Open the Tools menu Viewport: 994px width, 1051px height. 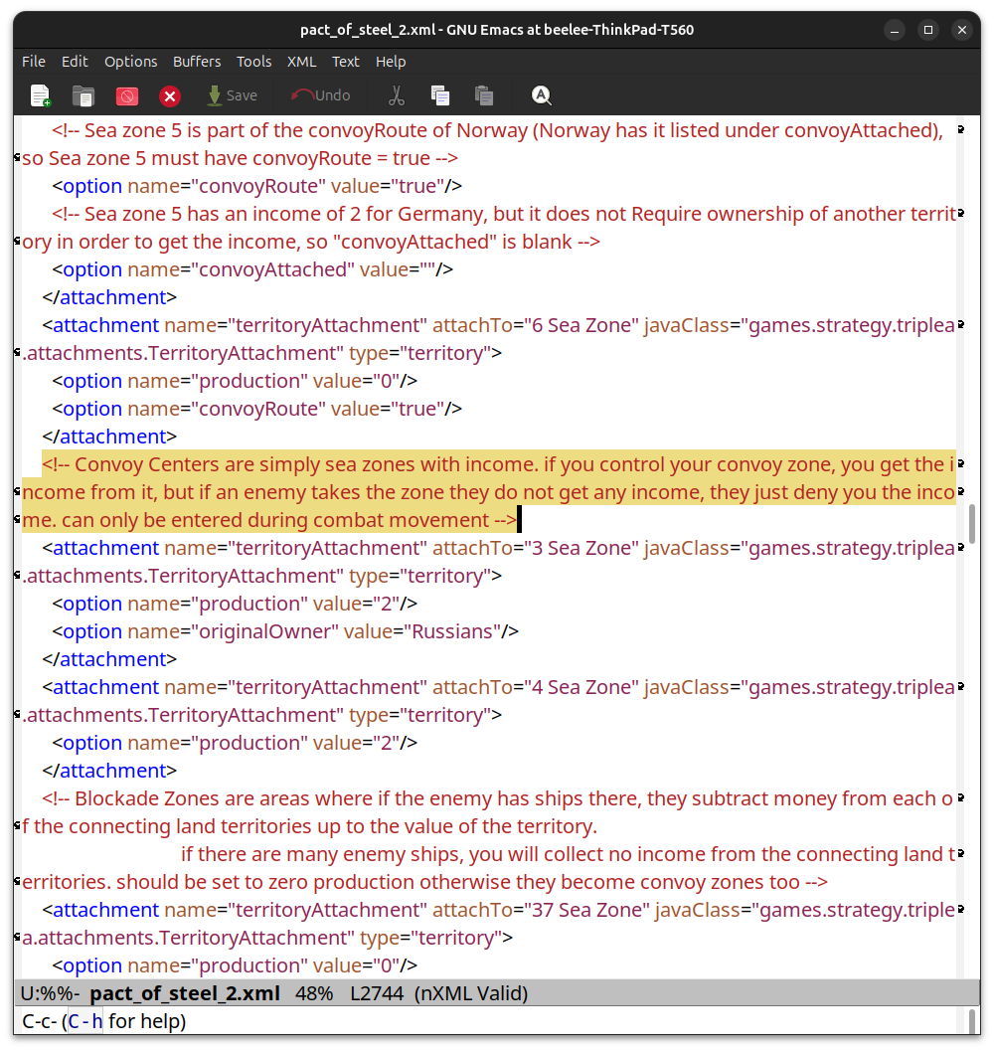[x=254, y=62]
